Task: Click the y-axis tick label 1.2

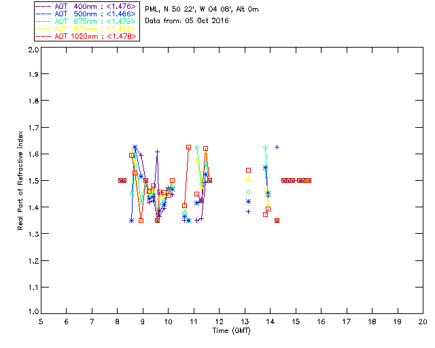Action: (x=33, y=261)
